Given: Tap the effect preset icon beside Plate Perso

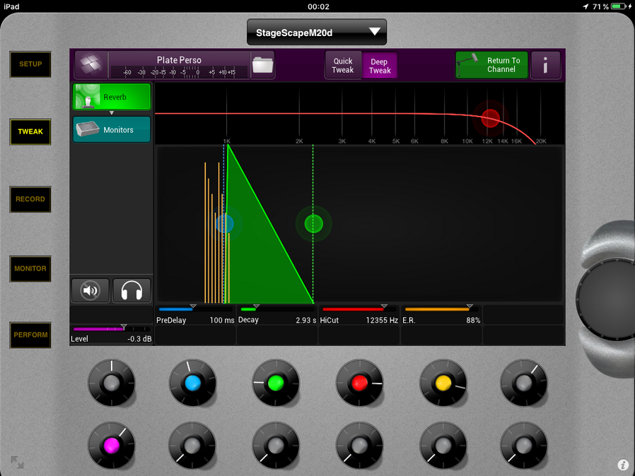Looking at the screenshot, I should point(90,65).
